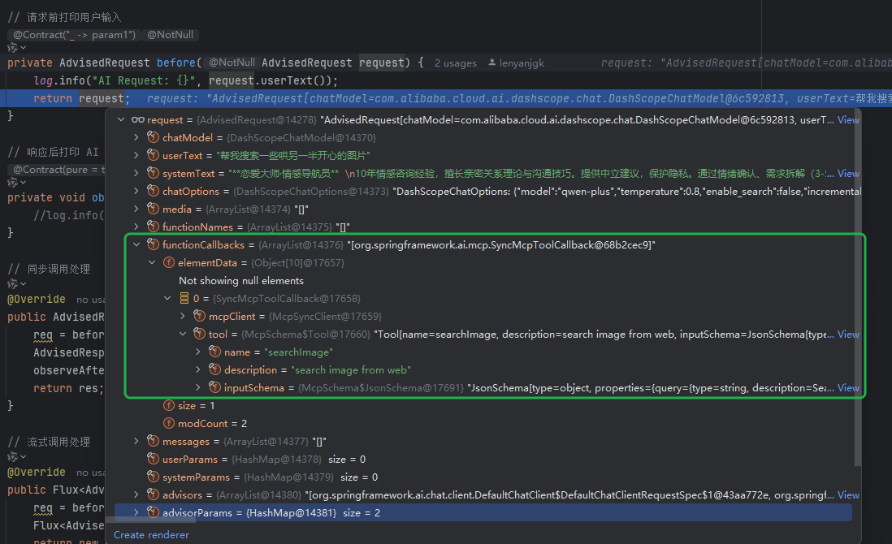Click the field icon of modCount
Screen dimensions: 892x544
[168, 424]
